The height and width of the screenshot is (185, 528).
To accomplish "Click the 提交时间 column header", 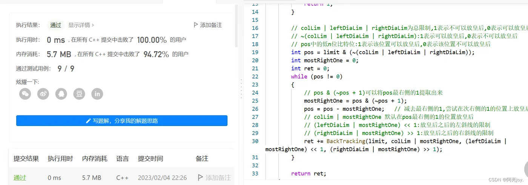I will point(150,159).
